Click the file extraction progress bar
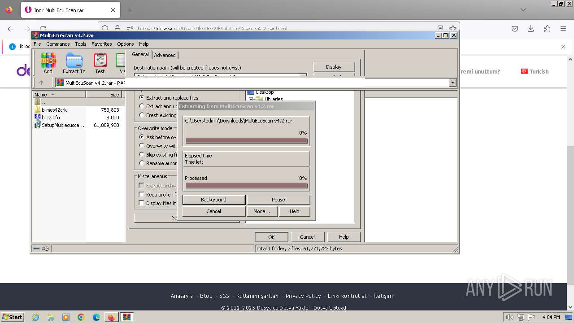The image size is (574, 323). [247, 140]
